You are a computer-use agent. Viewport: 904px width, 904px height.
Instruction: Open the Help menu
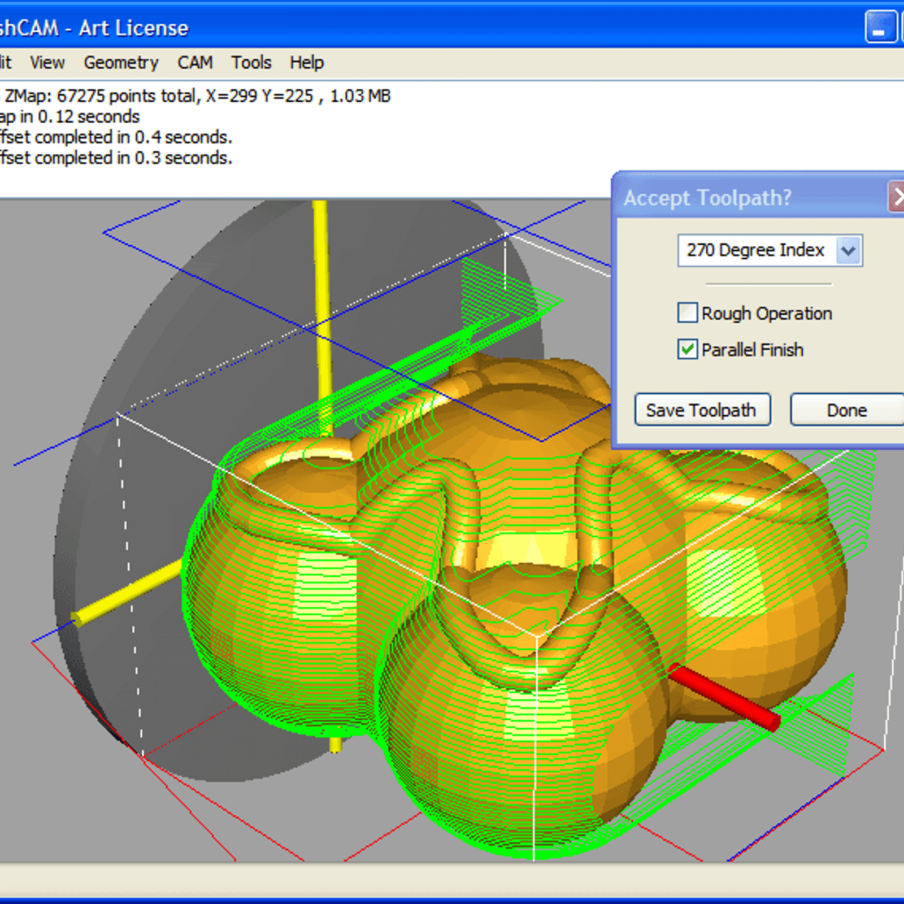307,63
